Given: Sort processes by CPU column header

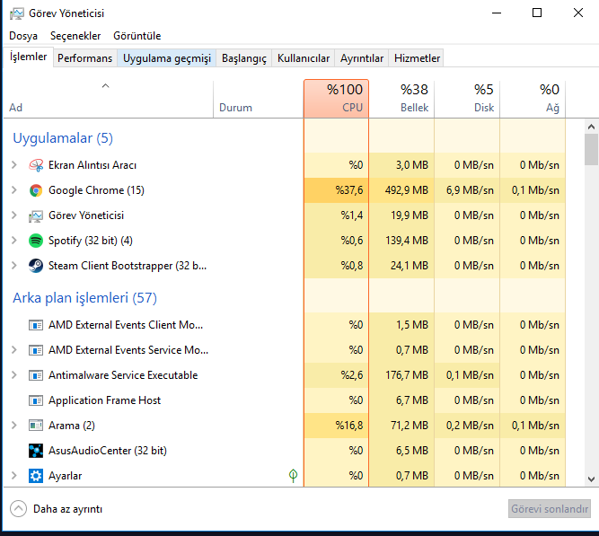Looking at the screenshot, I should (x=336, y=99).
